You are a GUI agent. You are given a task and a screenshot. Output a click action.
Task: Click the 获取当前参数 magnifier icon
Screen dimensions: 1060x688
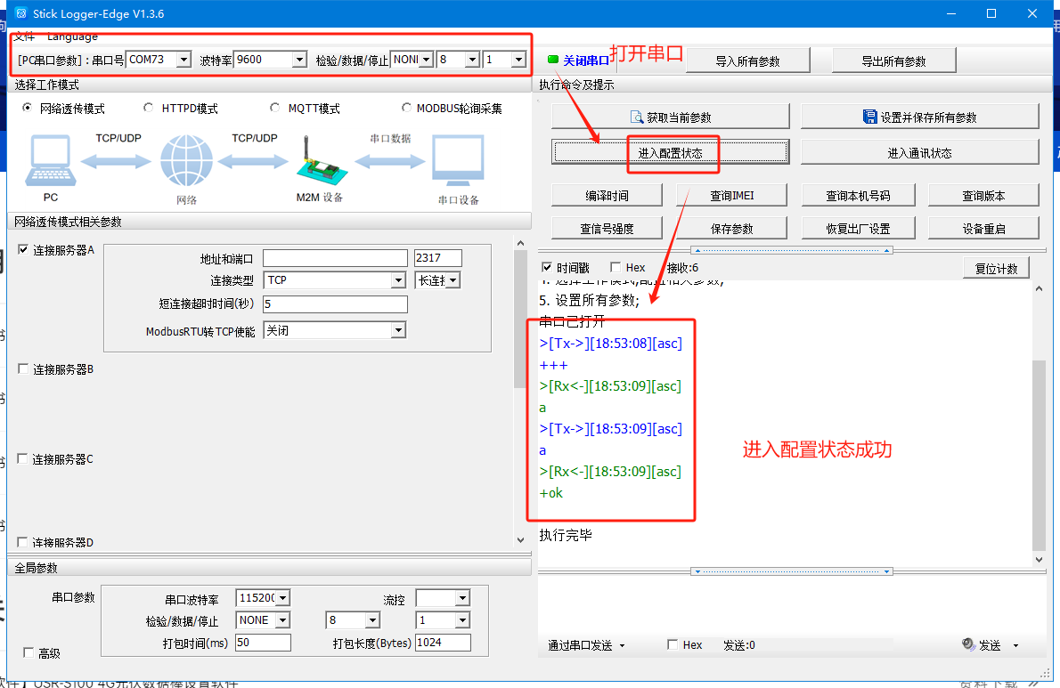pyautogui.click(x=636, y=117)
